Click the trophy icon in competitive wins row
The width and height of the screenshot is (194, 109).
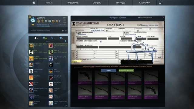click(63, 31)
